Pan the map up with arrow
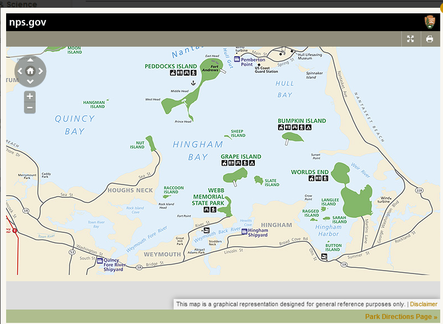Viewport: 443px width, 324px height. [x=30, y=60]
